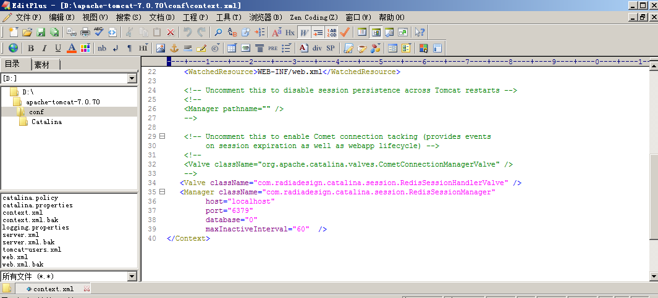
Task: Collapse the fold marker at line 35
Action: click(x=162, y=191)
